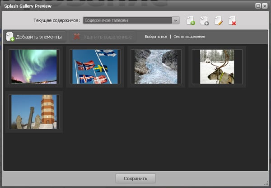Open the Содержимое галереи combo box
This screenshot has width=271, height=188.
coord(127,20)
